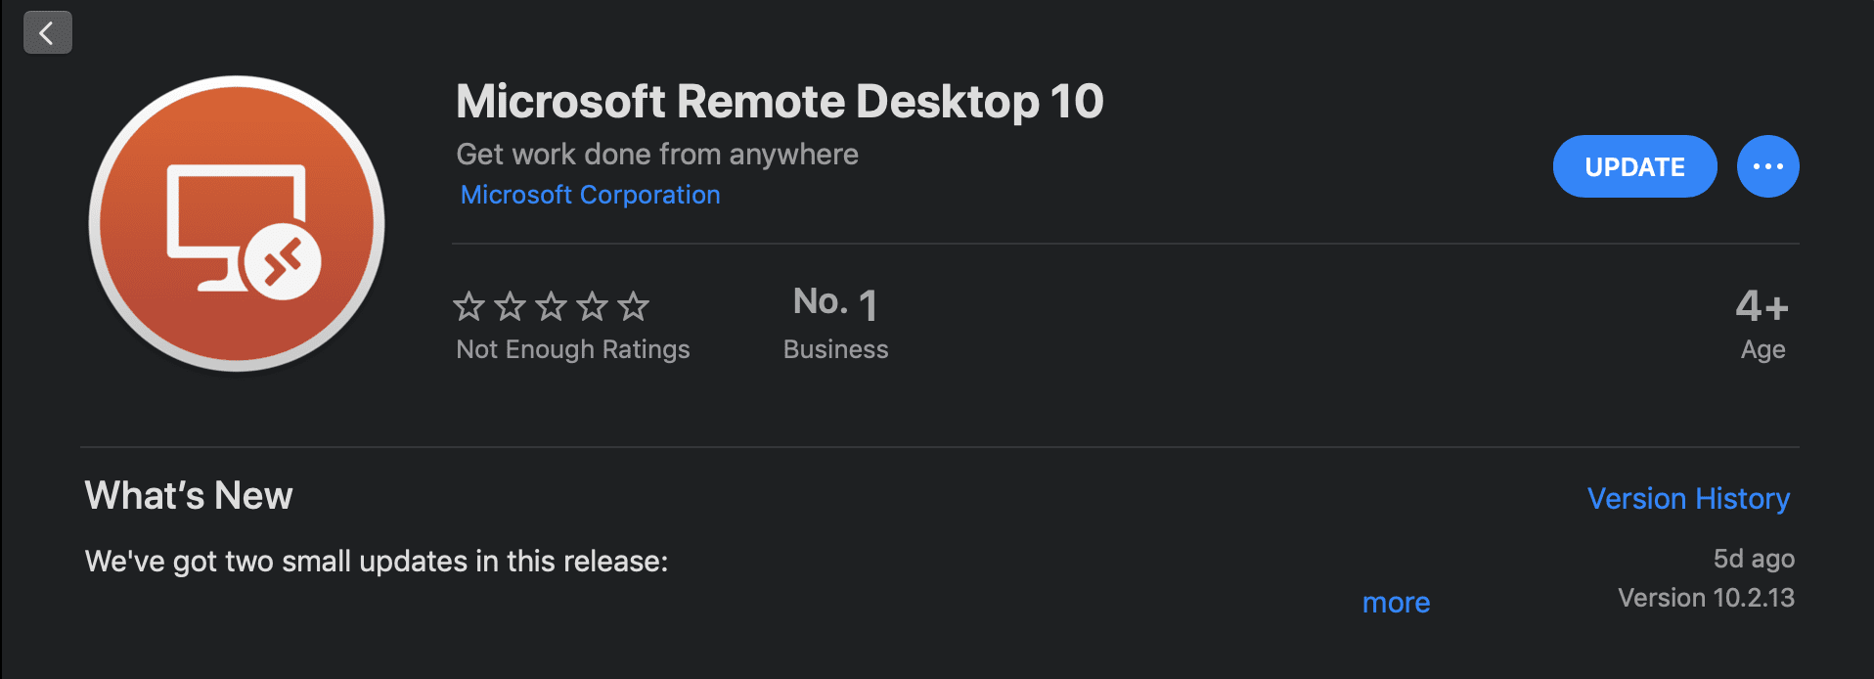Image resolution: width=1874 pixels, height=679 pixels.
Task: Click the No. 1 chart ranking
Action: tap(835, 303)
